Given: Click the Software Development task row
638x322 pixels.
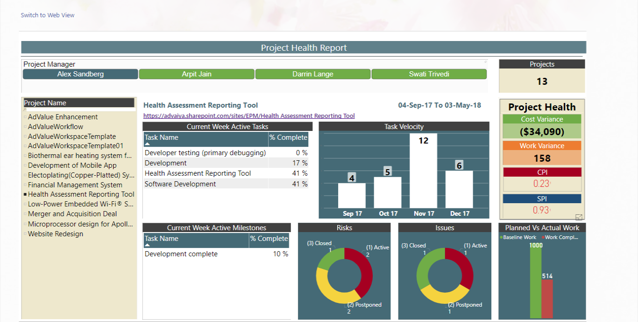Looking at the screenshot, I should (x=226, y=184).
